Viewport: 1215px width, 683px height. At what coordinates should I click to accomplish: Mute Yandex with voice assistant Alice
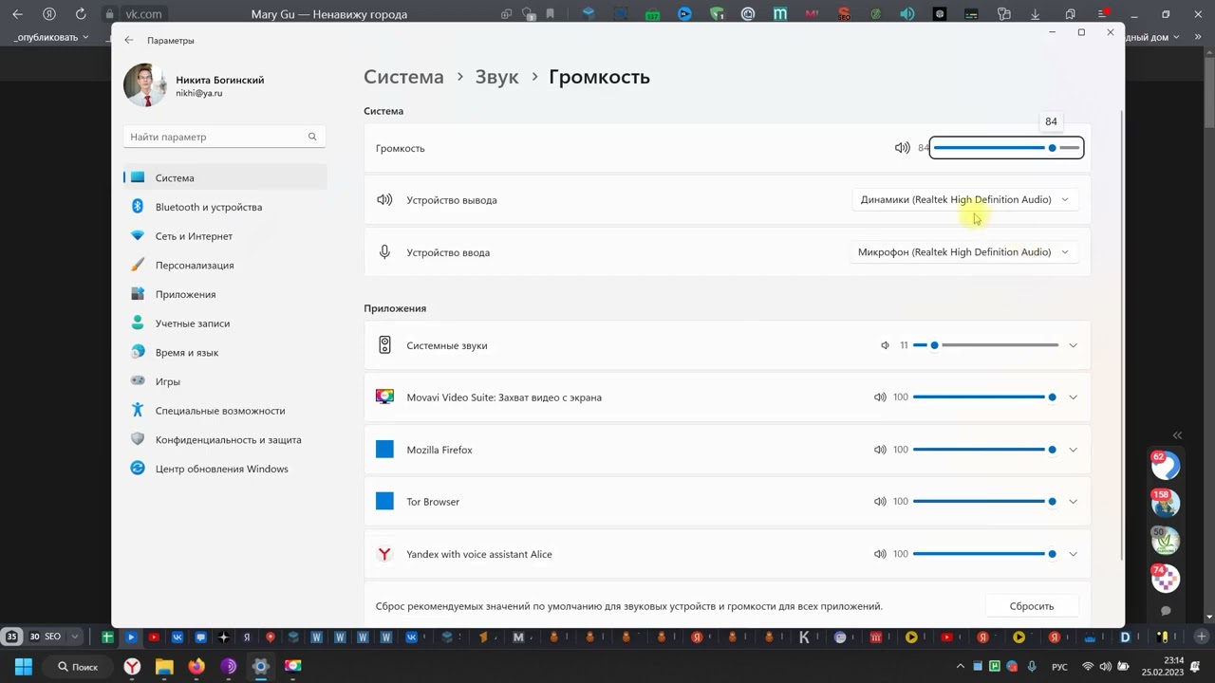(x=880, y=554)
